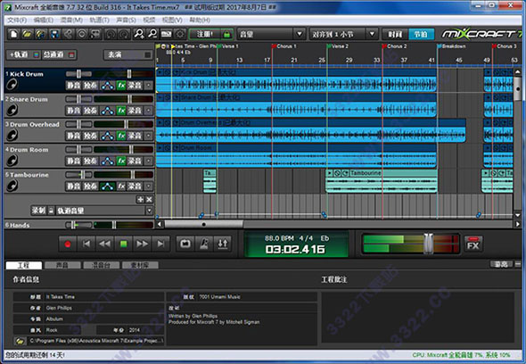Toggle loop playback mode
The image size is (526, 364).
pos(185,244)
